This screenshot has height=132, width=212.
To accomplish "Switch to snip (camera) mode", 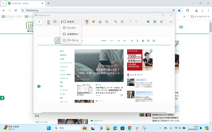I will pos(48,22).
